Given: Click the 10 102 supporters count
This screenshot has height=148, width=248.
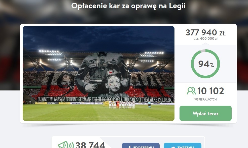Looking at the screenshot, I should coord(210,91).
